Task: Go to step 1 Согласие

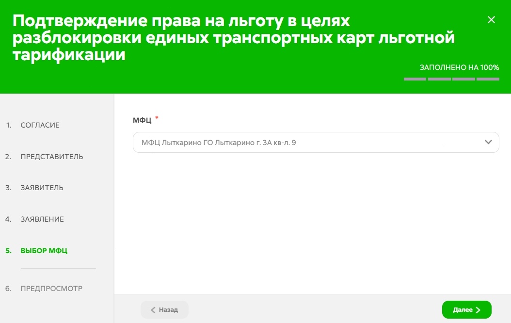Action: point(40,125)
